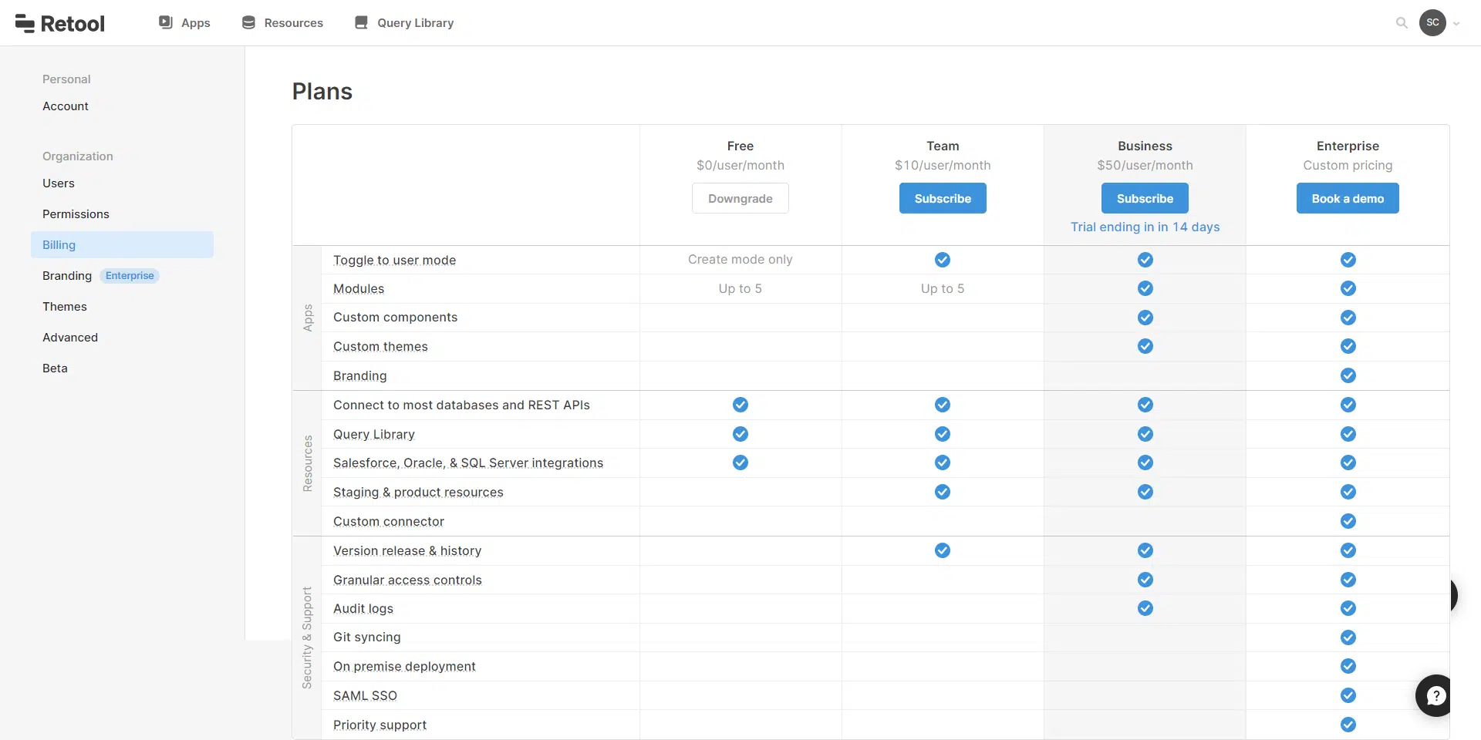Click Team checkmark for Toggle to user mode
Viewport: 1481px width, 740px height.
[942, 260]
